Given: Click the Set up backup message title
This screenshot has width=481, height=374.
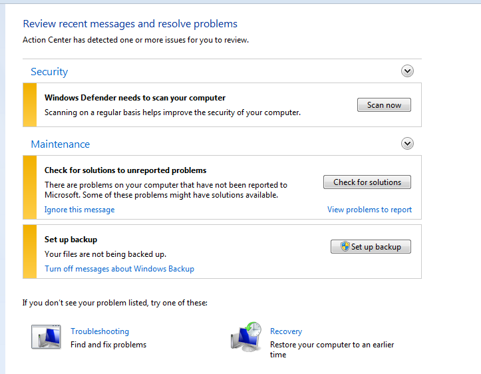Looking at the screenshot, I should click(71, 240).
